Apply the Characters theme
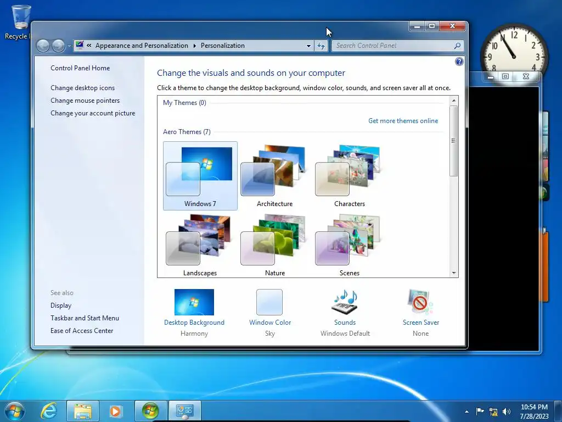This screenshot has width=562, height=422. [x=349, y=175]
